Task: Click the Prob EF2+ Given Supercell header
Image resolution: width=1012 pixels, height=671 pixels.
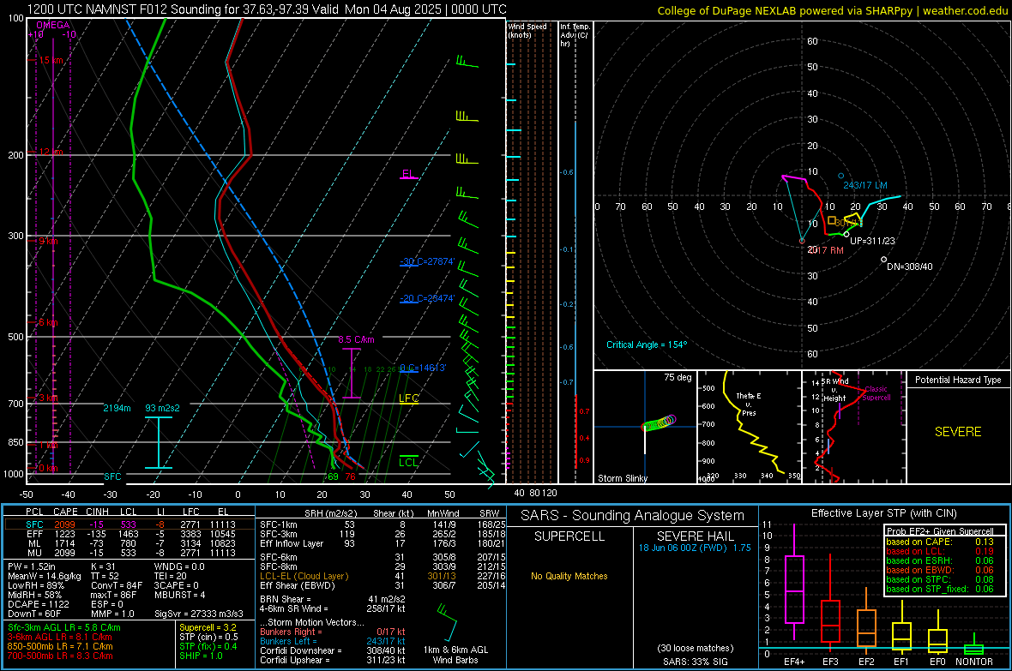Action: 940,531
